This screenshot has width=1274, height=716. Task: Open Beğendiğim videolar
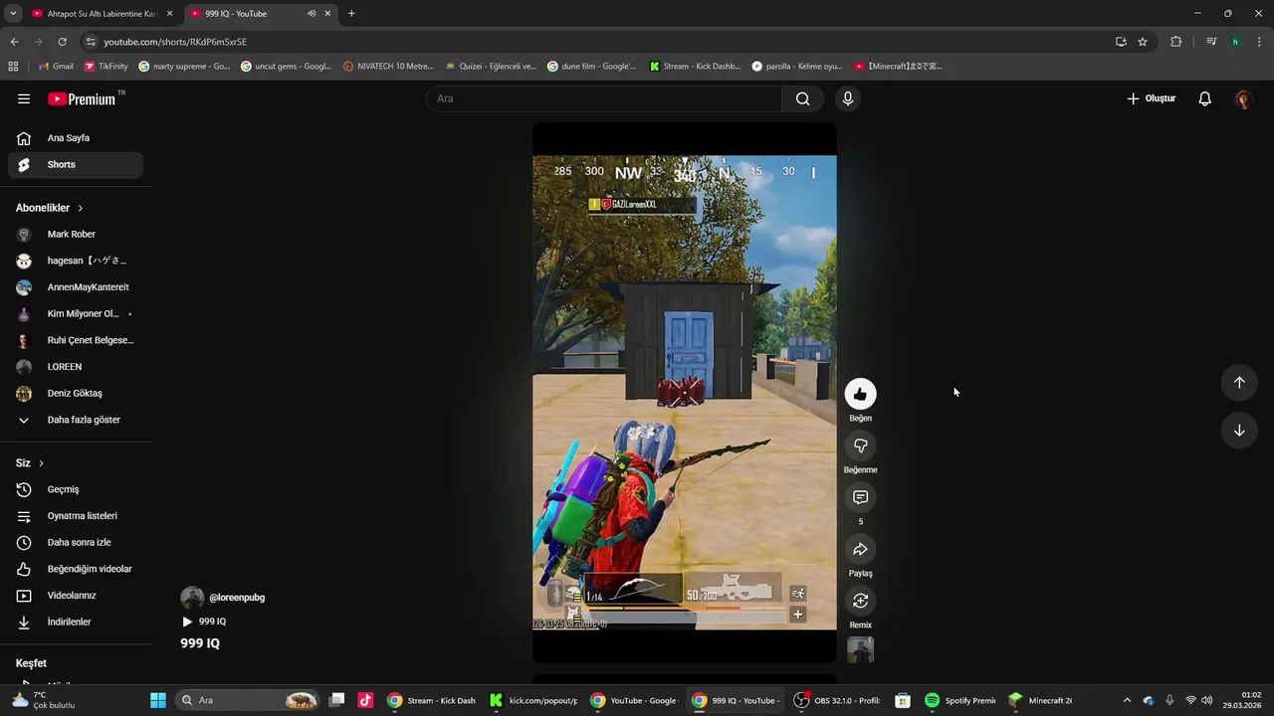point(76,569)
